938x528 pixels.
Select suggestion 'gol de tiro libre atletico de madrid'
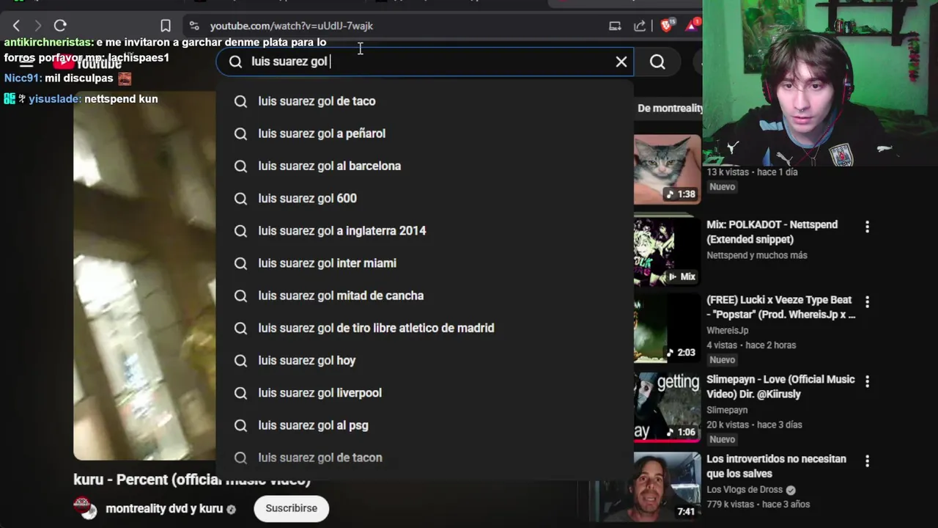click(425, 328)
